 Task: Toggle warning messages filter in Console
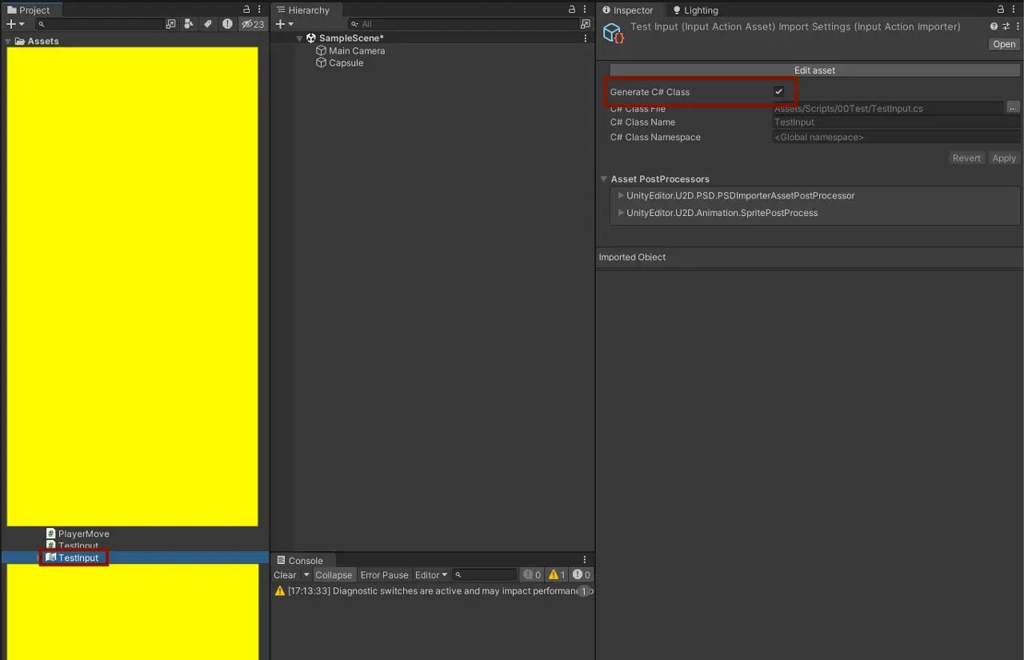[x=557, y=575]
